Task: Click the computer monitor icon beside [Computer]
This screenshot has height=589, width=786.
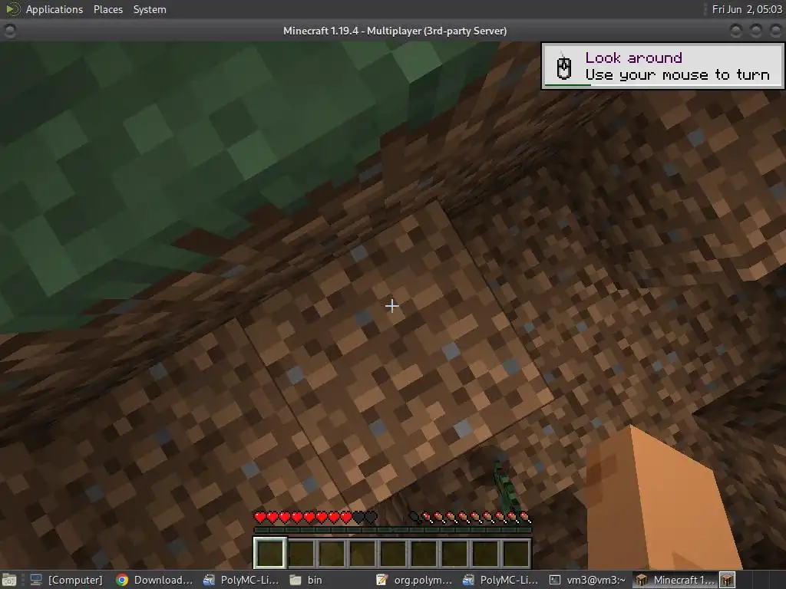Action: [35, 580]
